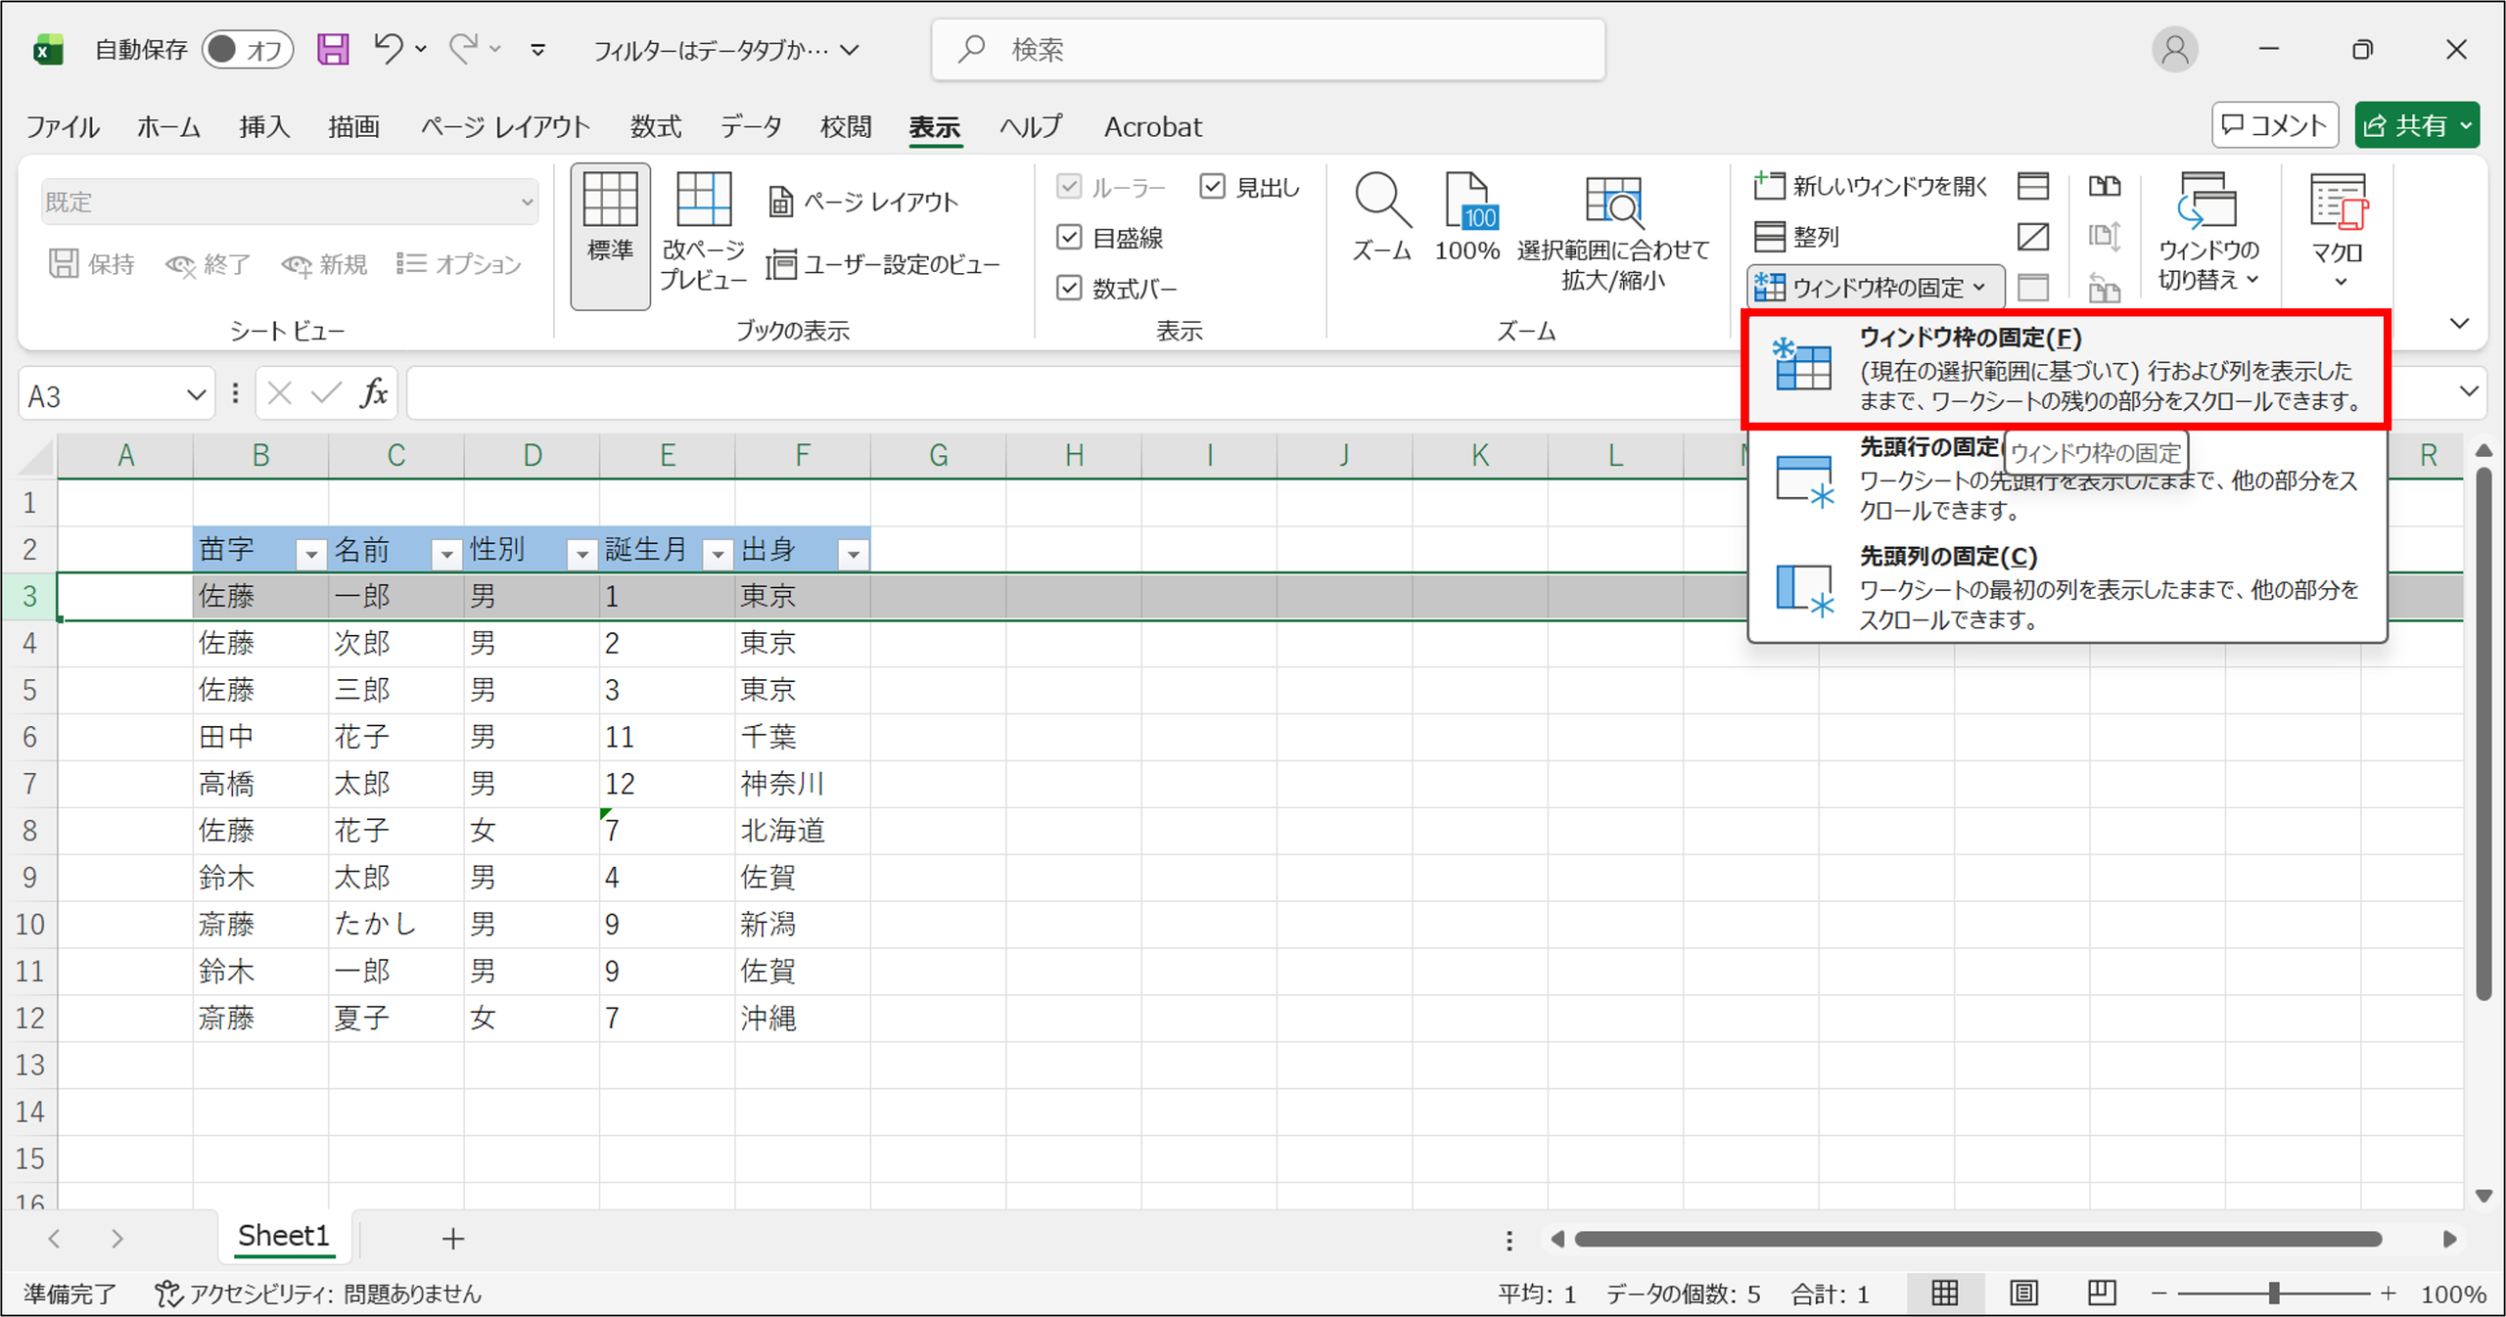The height and width of the screenshot is (1317, 2506).
Task: Switch to the Data (データ) ribbon tab
Action: [x=751, y=126]
